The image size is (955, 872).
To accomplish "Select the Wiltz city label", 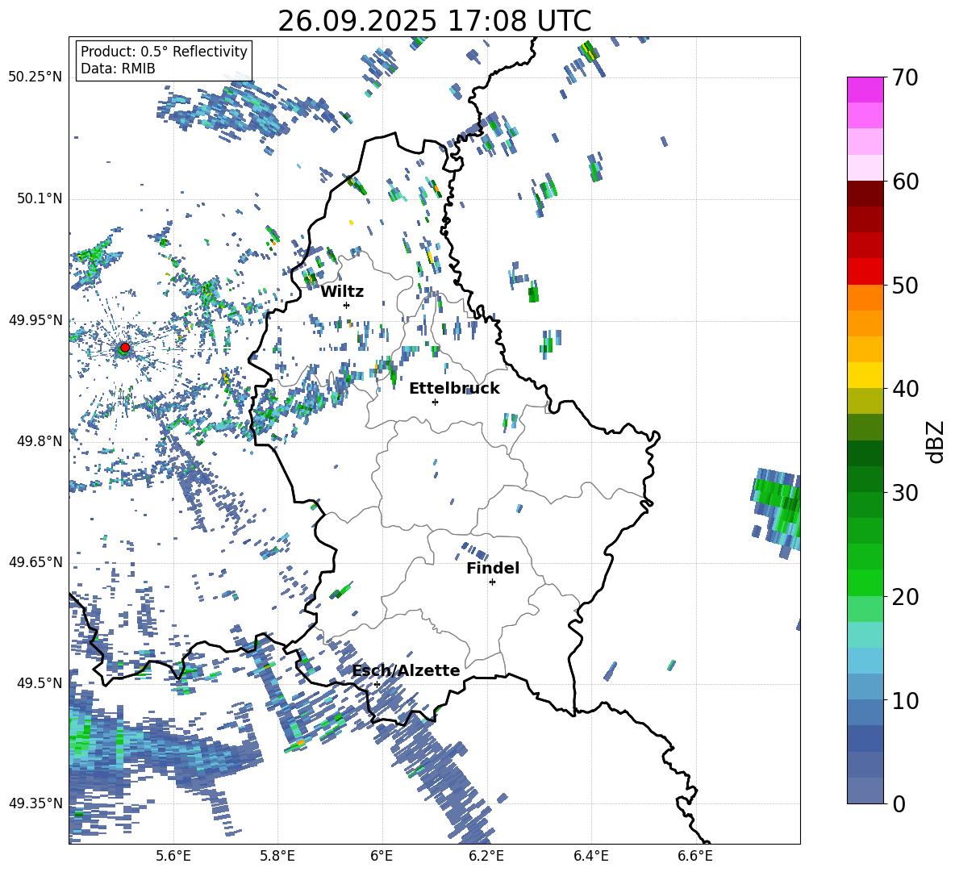I will click(x=342, y=291).
